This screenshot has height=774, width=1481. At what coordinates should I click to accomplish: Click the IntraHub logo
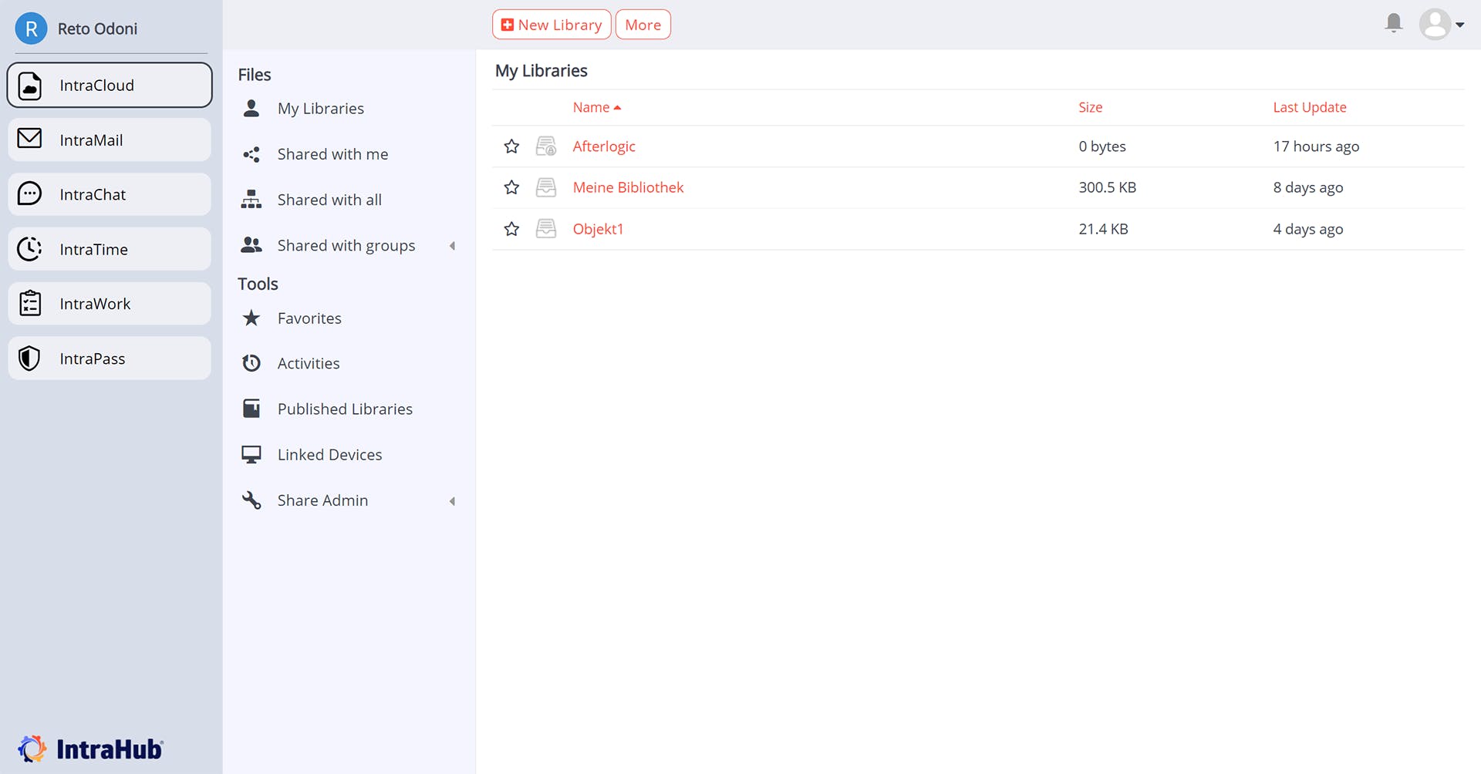point(90,749)
